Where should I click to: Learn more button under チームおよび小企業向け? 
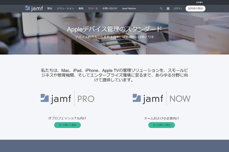161,125
